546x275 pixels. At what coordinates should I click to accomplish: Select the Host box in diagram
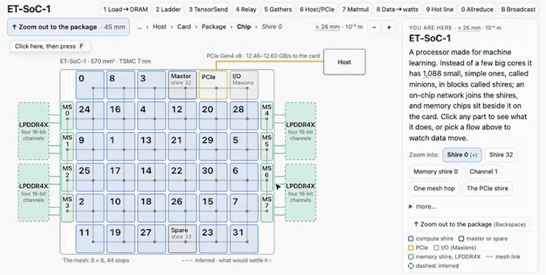345,62
